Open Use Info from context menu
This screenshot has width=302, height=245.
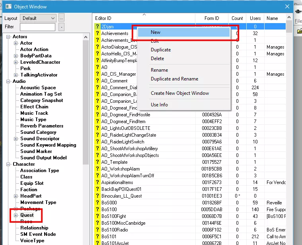[159, 105]
